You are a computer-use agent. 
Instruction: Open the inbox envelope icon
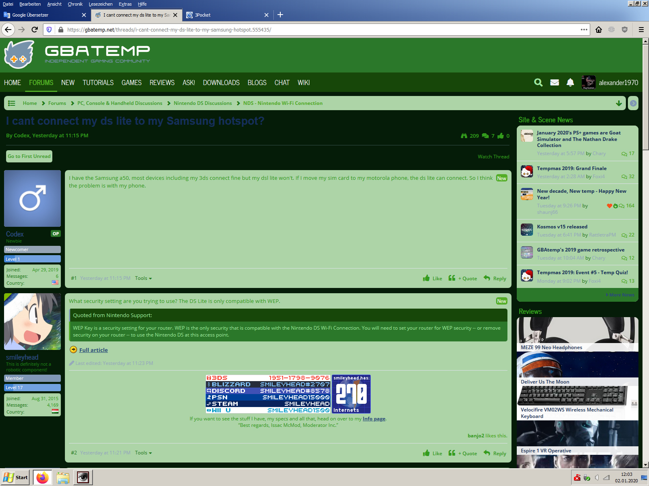click(x=554, y=83)
